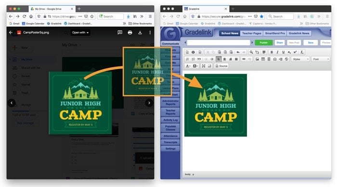Insert an image using the editor Image icon
Screen dimensions: 337x187
[x=257, y=59]
